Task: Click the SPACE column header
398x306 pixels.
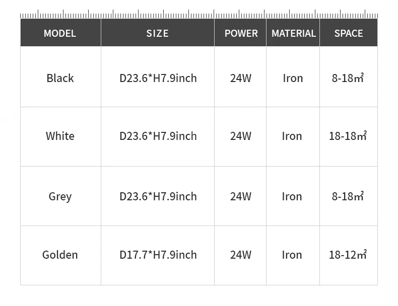Action: [349, 33]
